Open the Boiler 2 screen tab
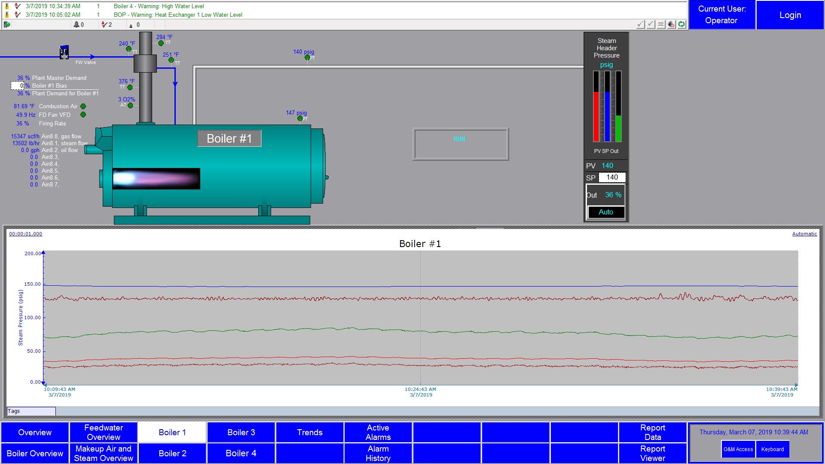 point(172,453)
